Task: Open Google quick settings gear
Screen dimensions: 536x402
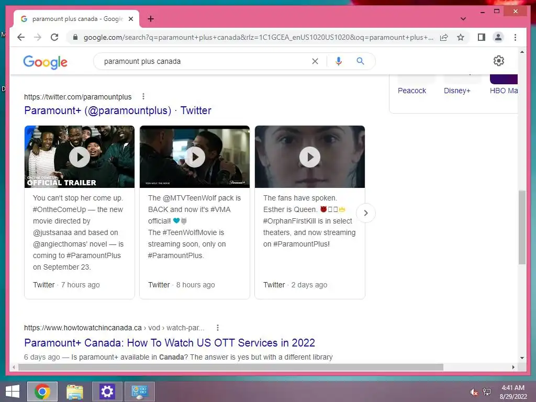Action: coord(498,61)
